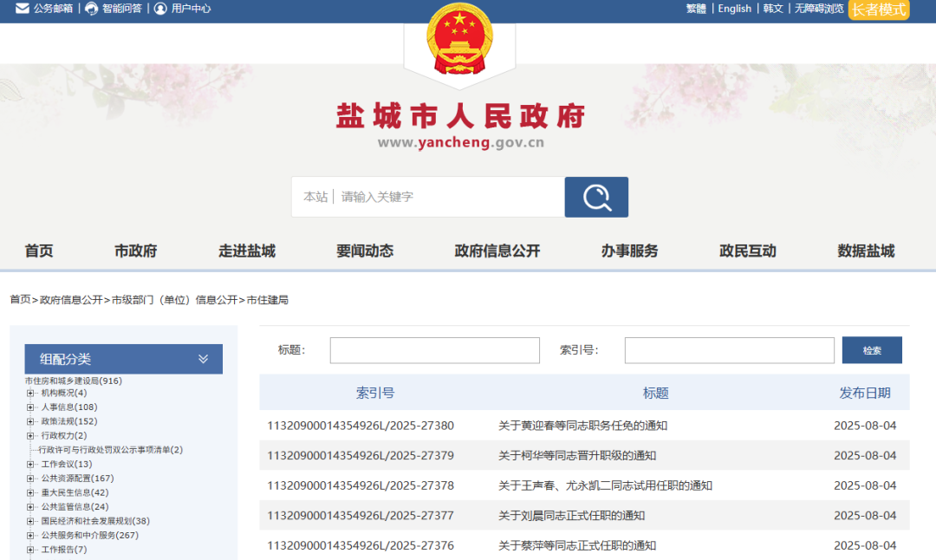Click index number ending 2025-27379

point(361,455)
